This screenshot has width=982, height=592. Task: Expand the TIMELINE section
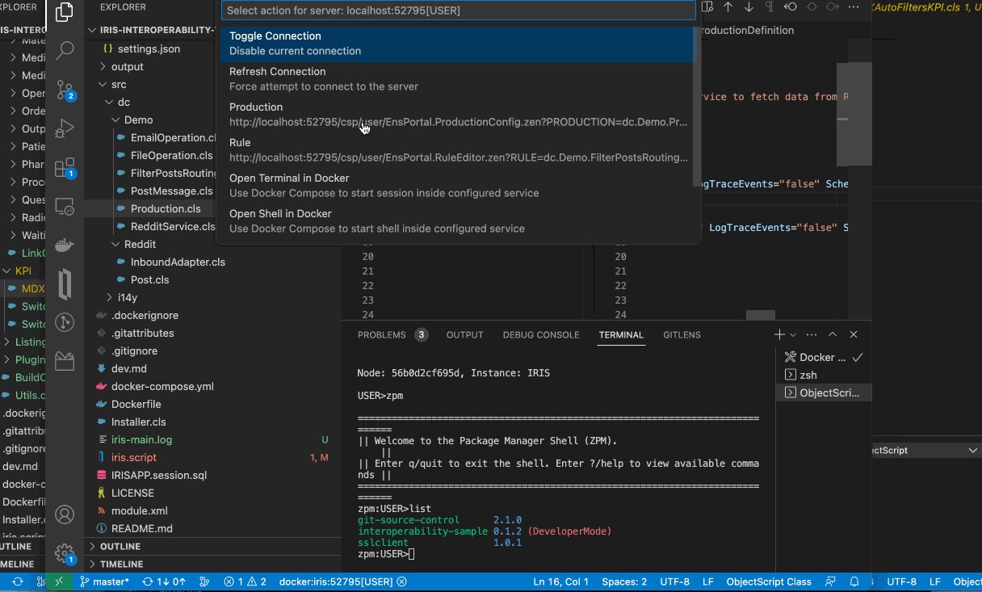[121, 565]
